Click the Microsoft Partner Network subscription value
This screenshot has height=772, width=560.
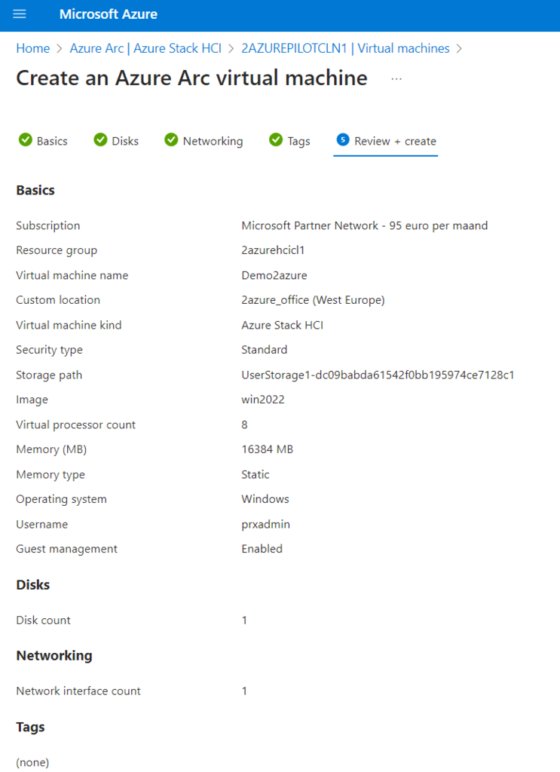(x=365, y=225)
